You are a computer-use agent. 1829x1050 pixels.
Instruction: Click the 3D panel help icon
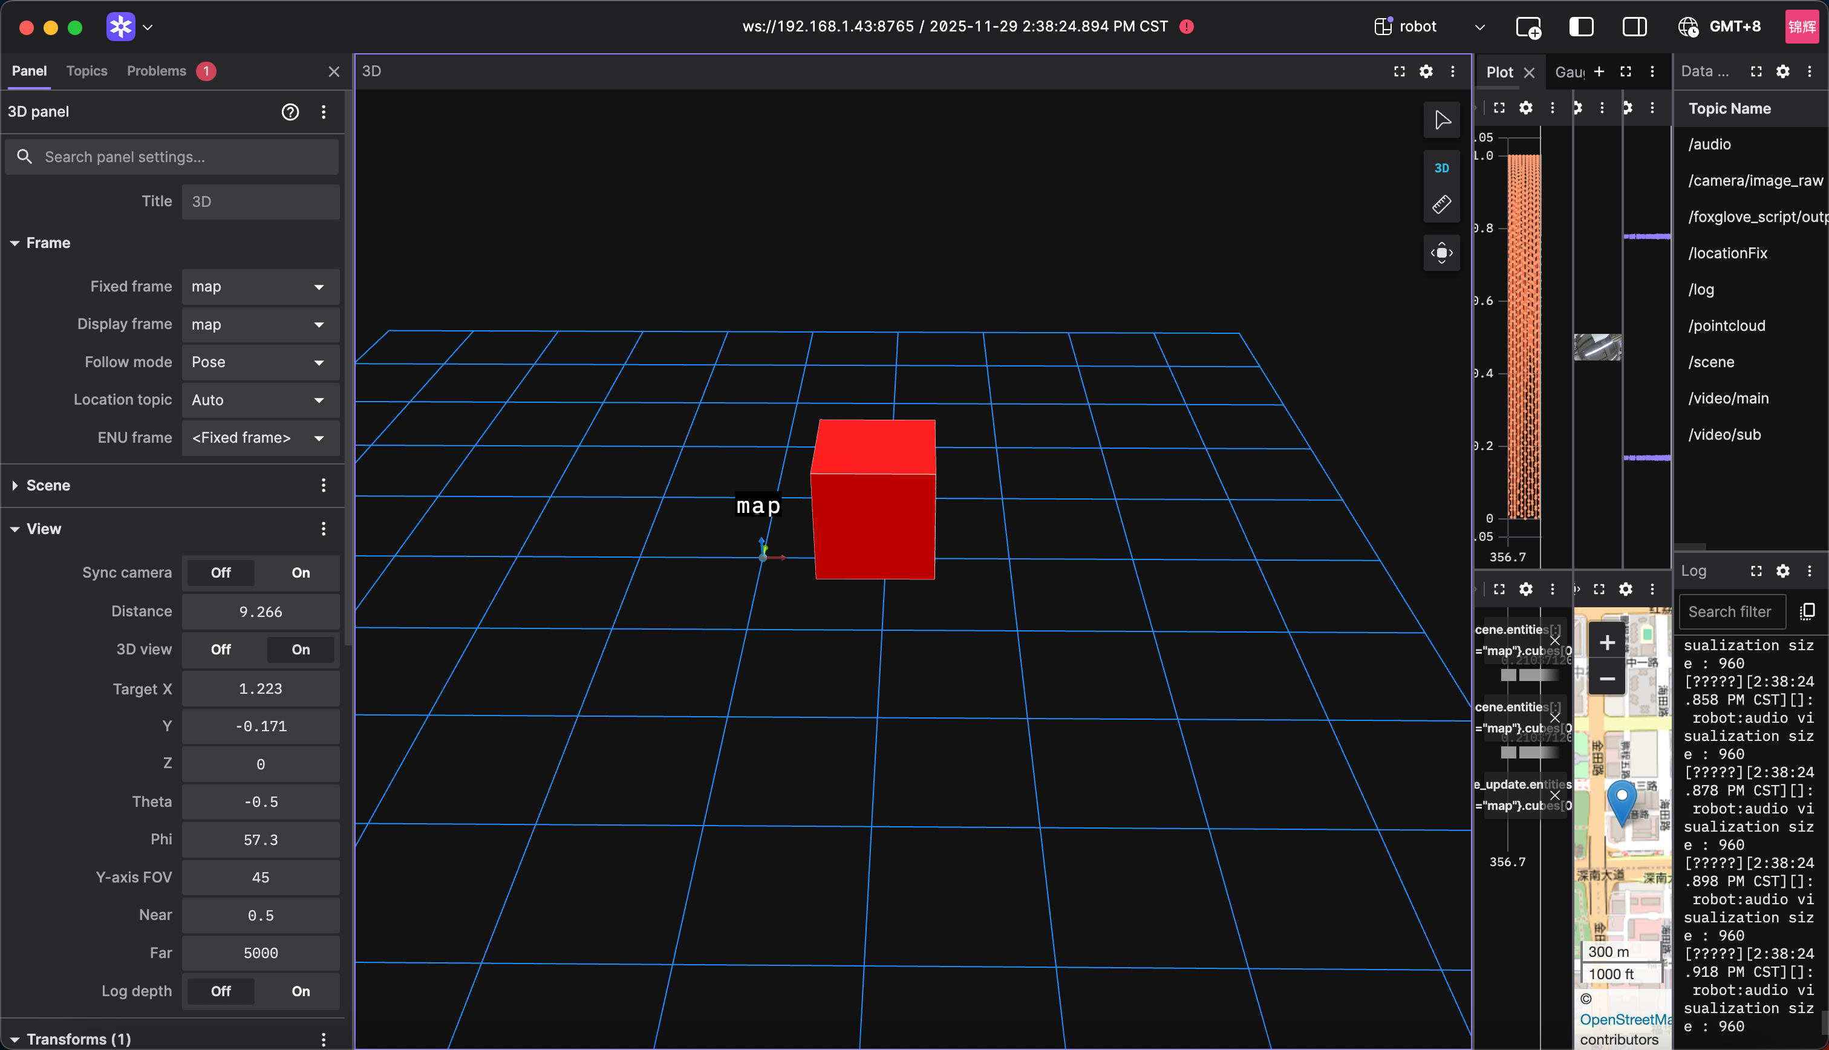pos(290,112)
